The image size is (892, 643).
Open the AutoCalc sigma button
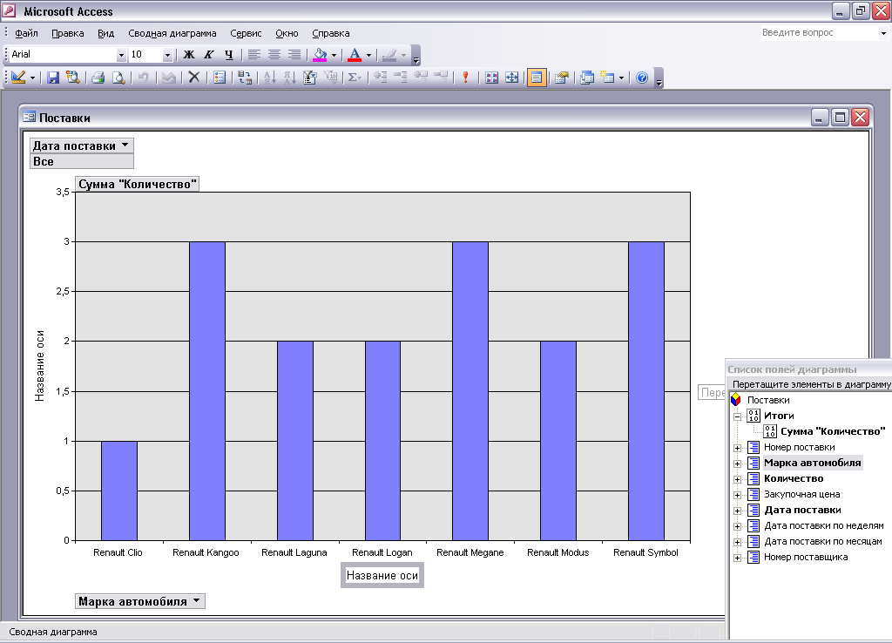tap(355, 78)
